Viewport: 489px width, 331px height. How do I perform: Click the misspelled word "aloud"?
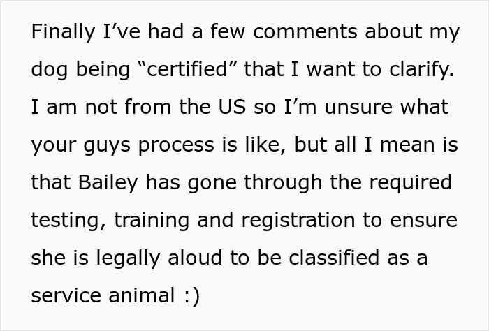pos(195,258)
